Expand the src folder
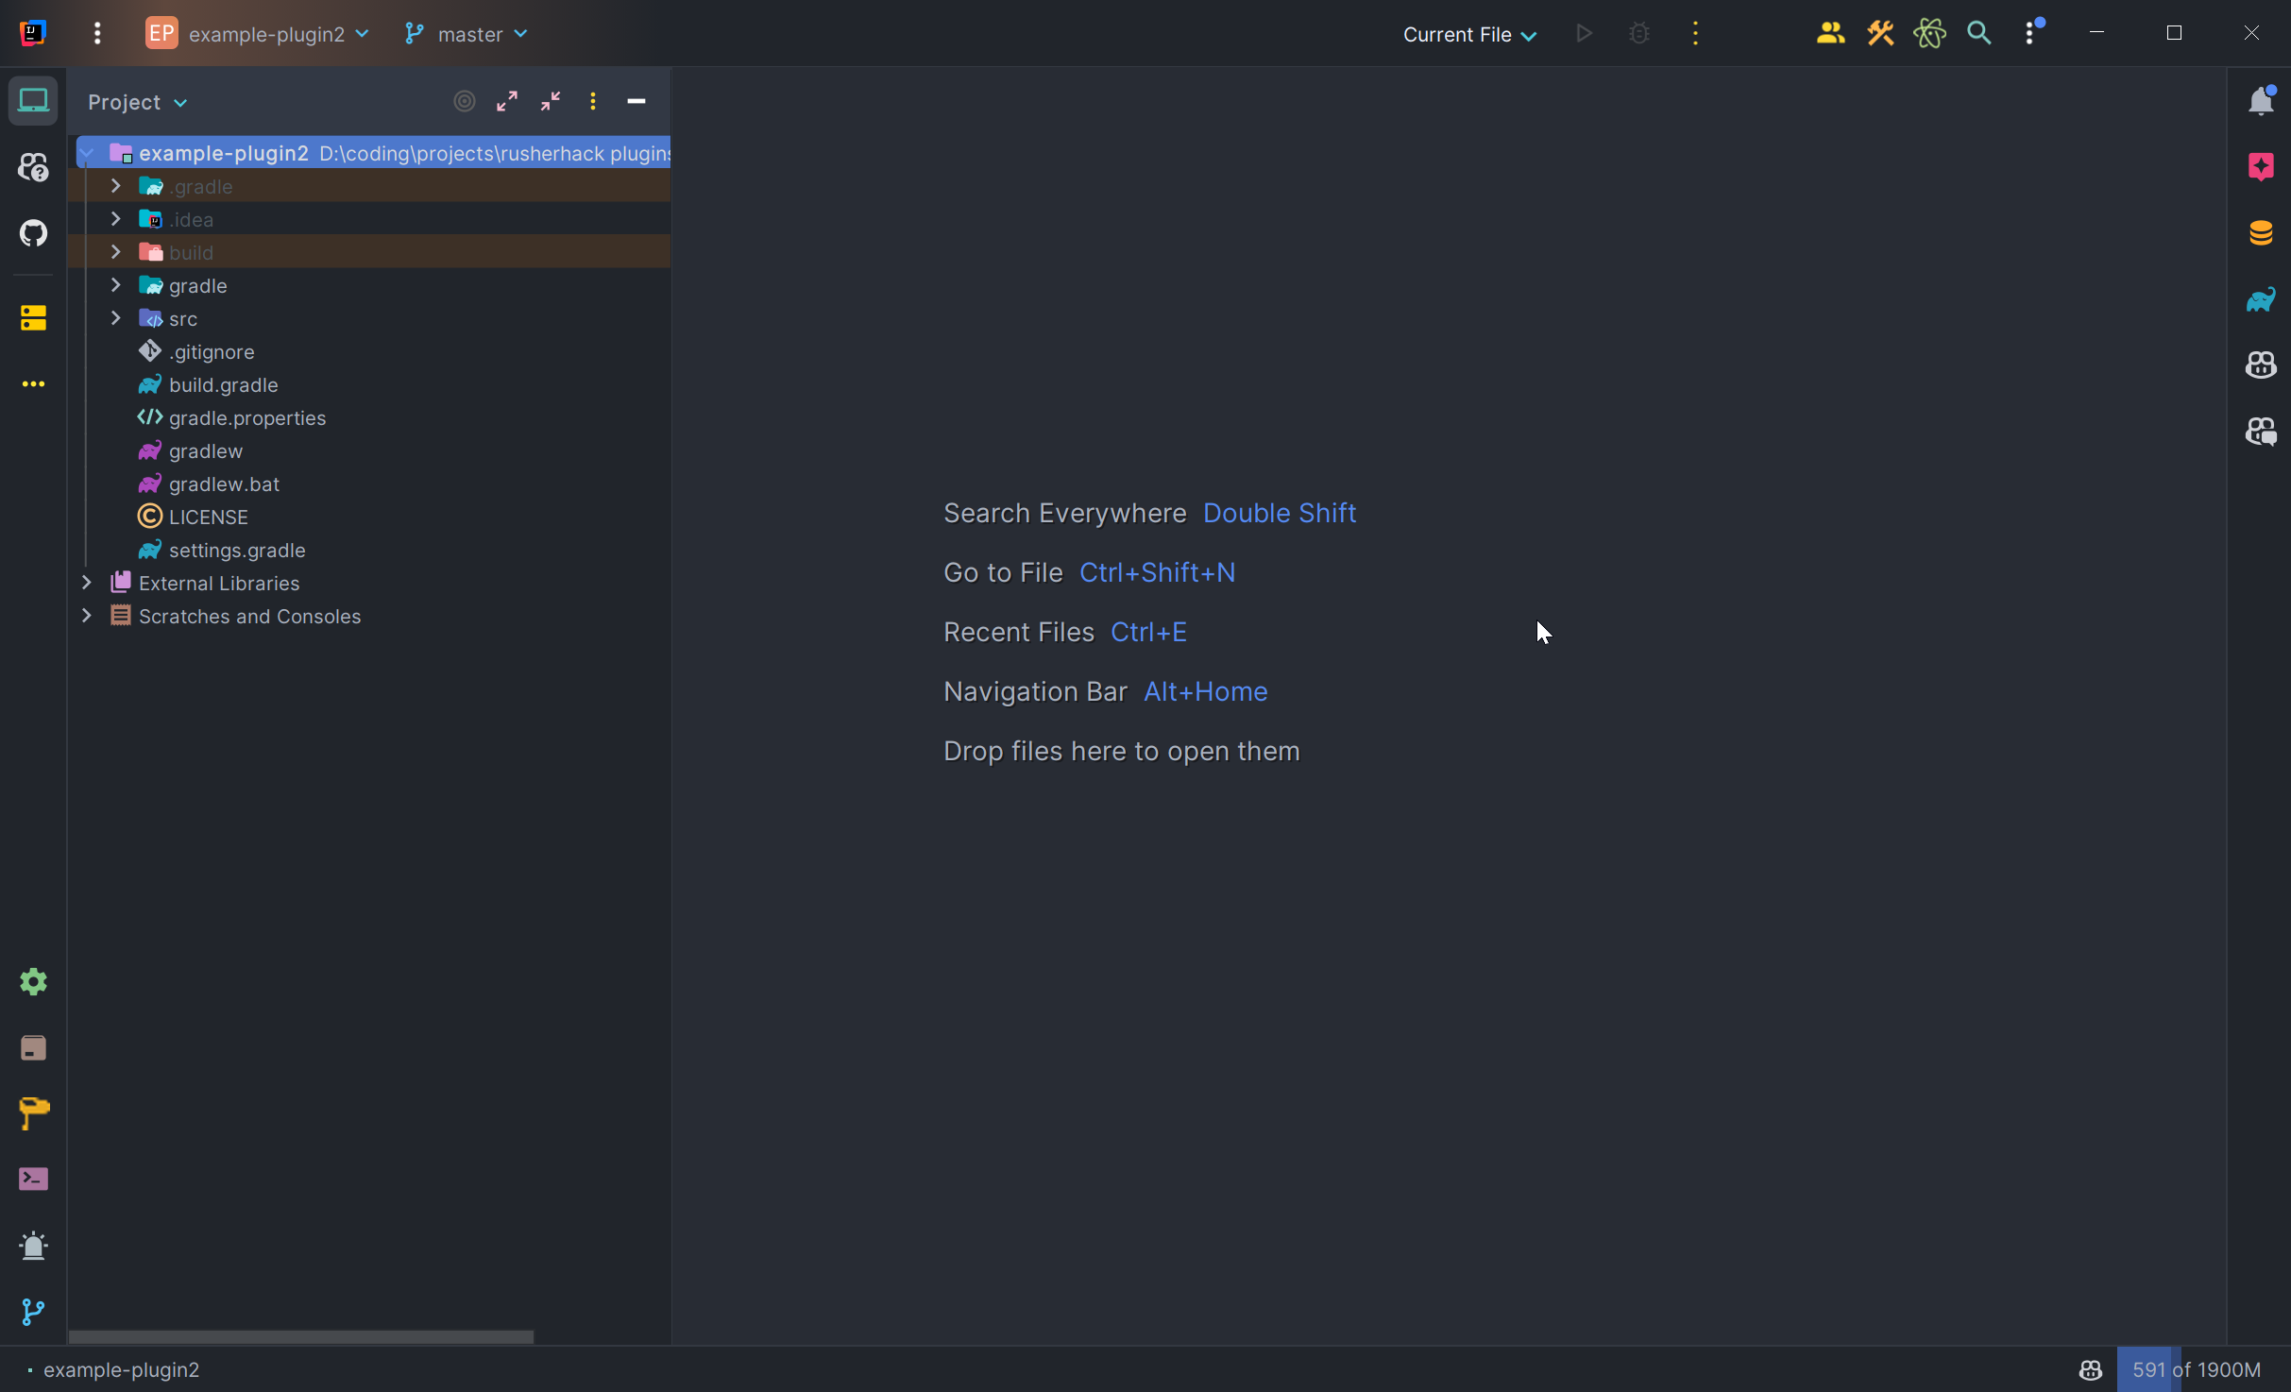This screenshot has width=2291, height=1392. click(115, 318)
